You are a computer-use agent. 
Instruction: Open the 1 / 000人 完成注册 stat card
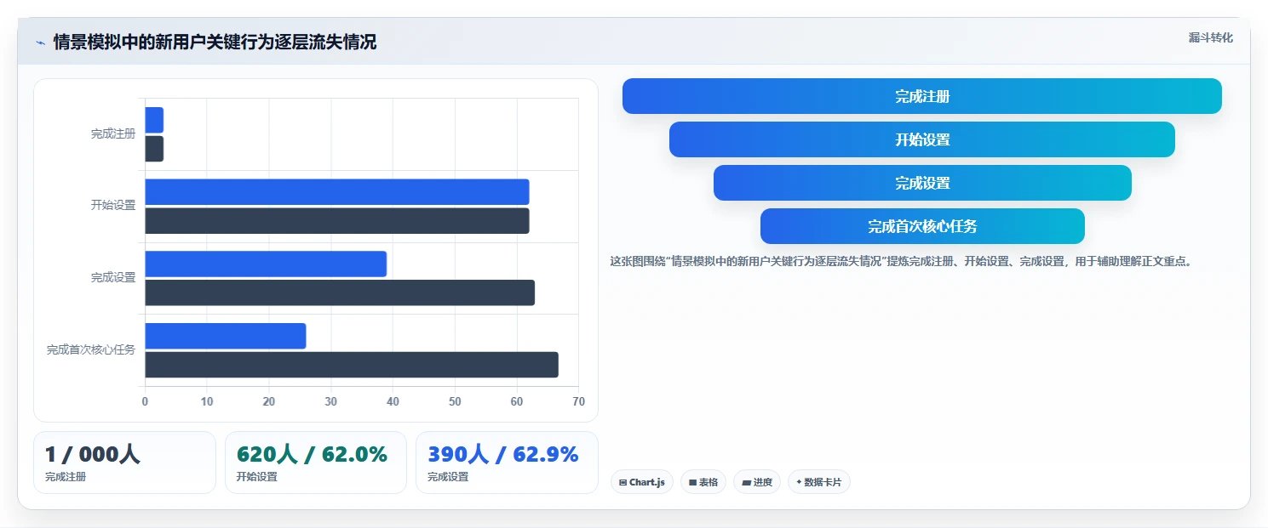(x=124, y=463)
